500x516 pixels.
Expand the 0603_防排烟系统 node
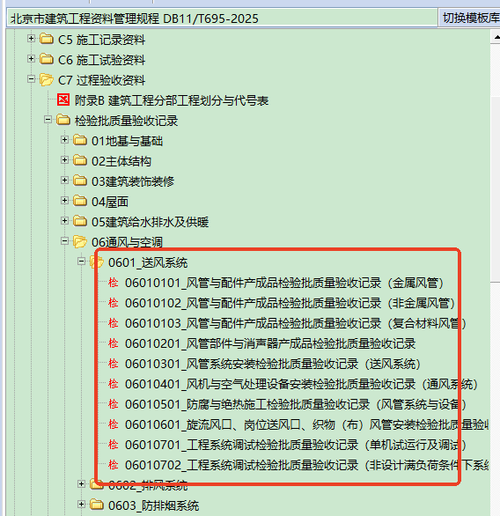click(x=81, y=505)
